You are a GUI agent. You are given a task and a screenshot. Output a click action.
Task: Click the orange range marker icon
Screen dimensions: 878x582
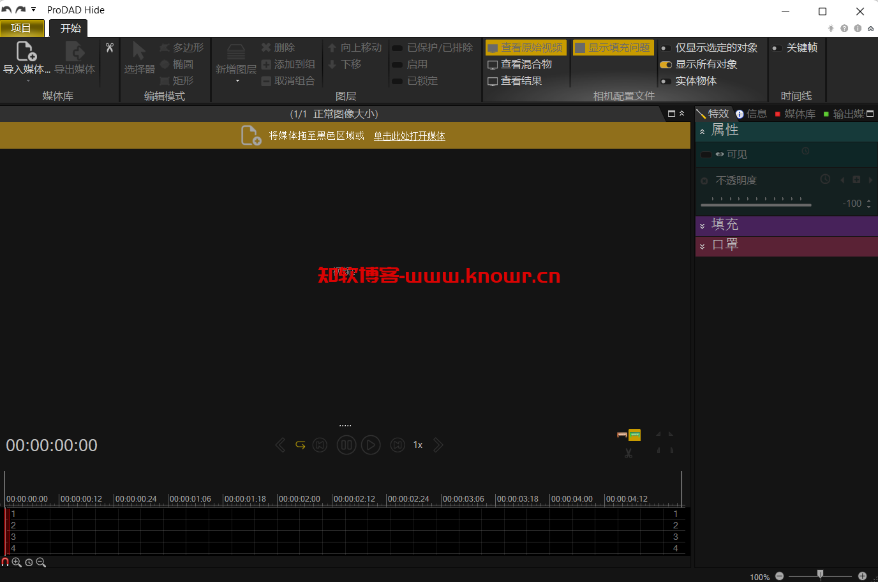(622, 435)
